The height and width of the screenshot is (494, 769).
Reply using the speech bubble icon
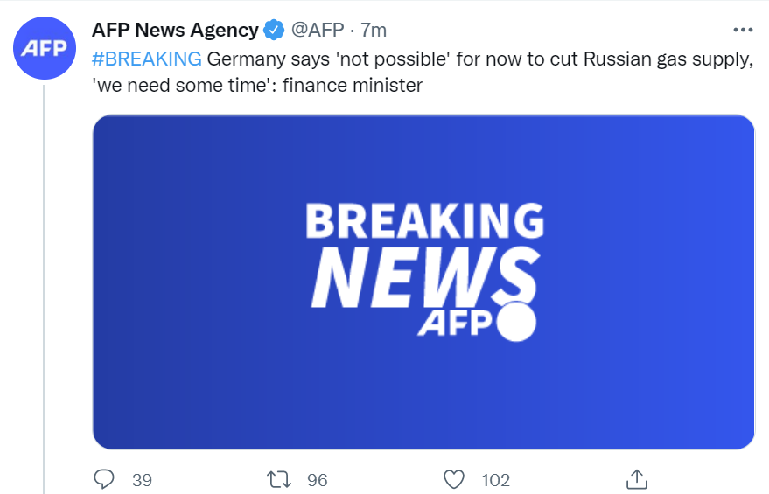[x=104, y=479]
